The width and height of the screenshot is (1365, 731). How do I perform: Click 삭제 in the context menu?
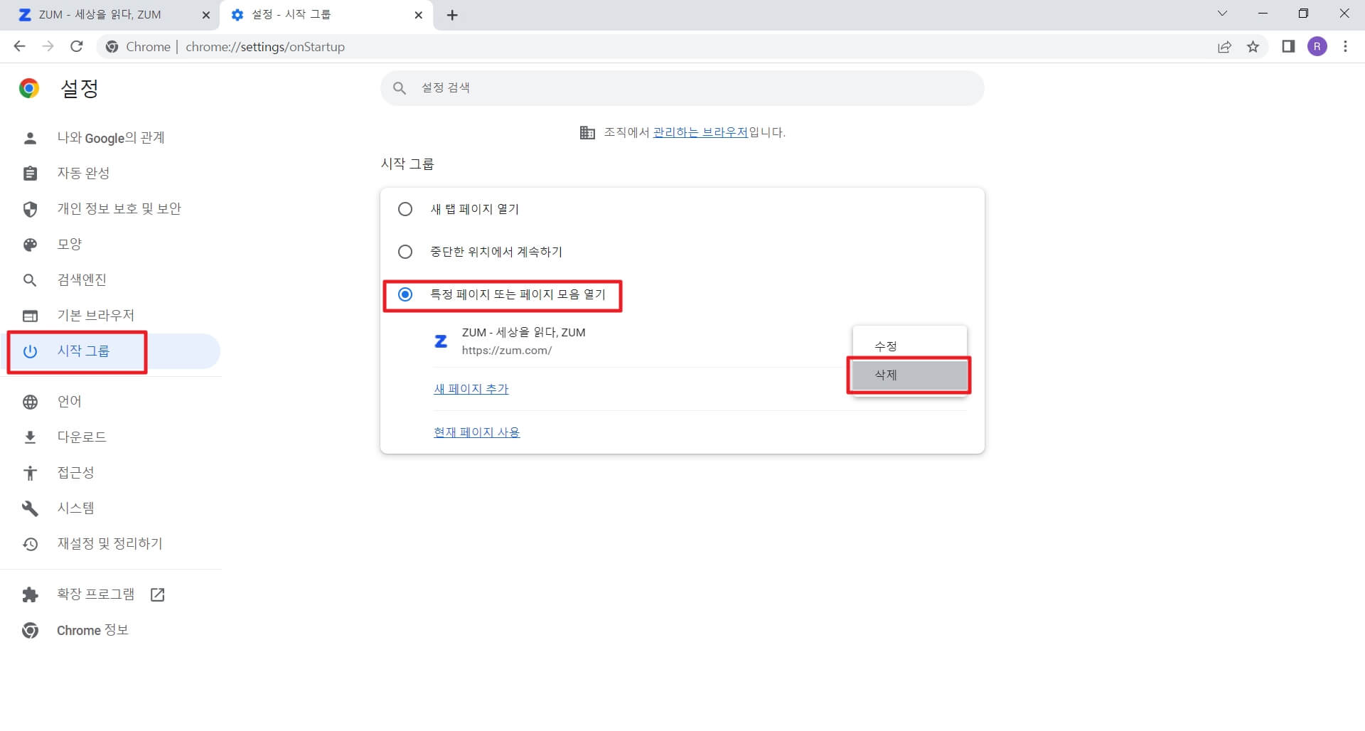(885, 375)
